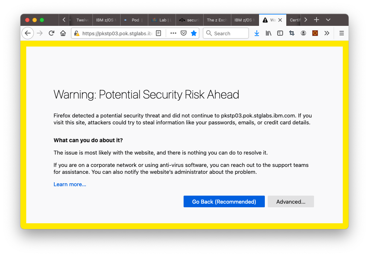The image size is (369, 256).
Task: Expand the toolbar overflow chevron
Action: (x=327, y=33)
